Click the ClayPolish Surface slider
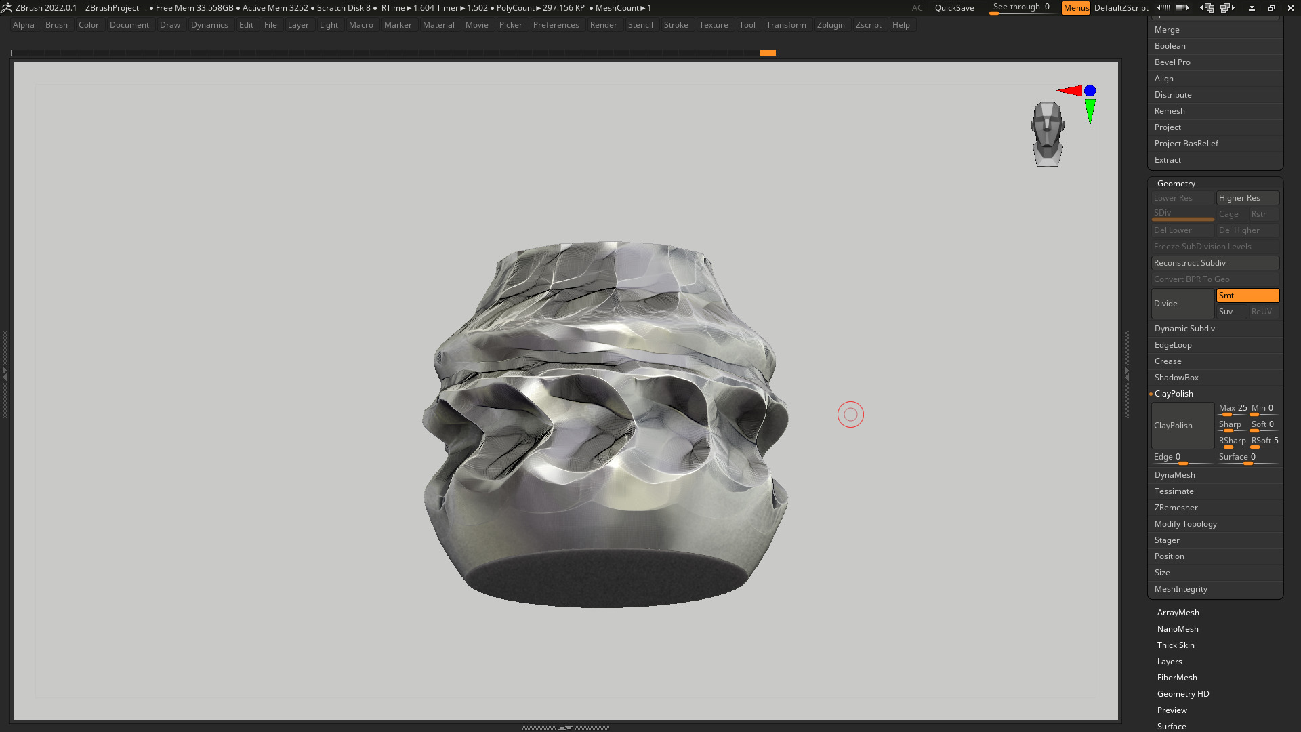This screenshot has height=732, width=1301. (1248, 458)
